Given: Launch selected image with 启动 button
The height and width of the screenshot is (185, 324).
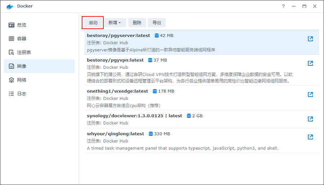Looking at the screenshot, I should pos(93,23).
